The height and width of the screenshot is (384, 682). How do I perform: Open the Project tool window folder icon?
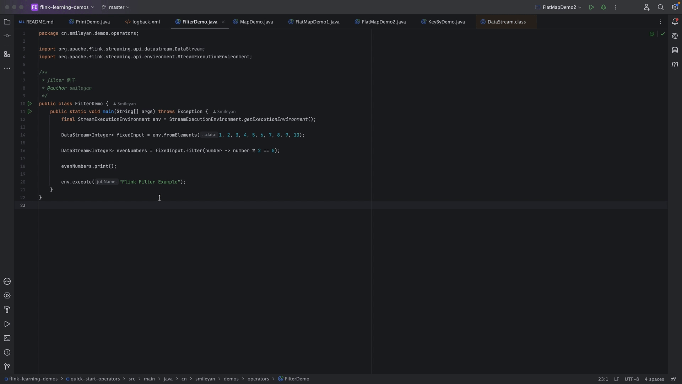(7, 22)
